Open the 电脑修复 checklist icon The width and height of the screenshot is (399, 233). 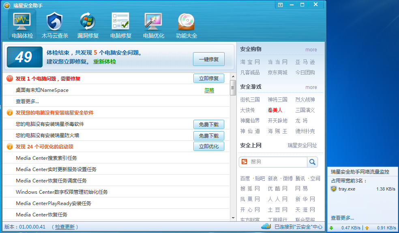tap(120, 25)
